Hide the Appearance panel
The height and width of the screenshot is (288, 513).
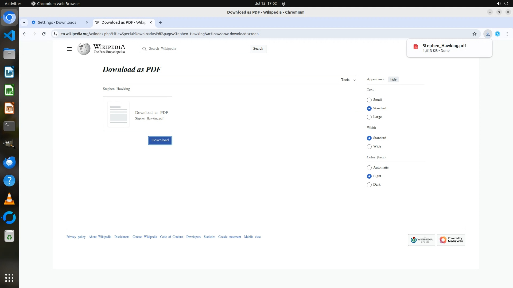(393, 79)
